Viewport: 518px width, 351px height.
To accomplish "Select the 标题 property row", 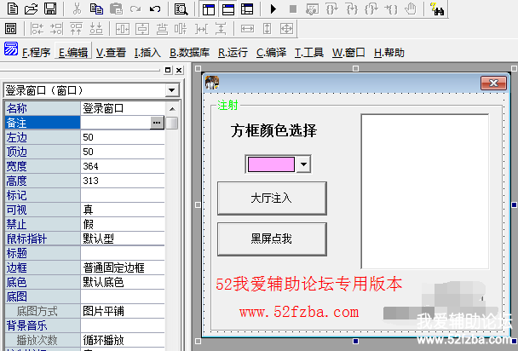I will 85,253.
